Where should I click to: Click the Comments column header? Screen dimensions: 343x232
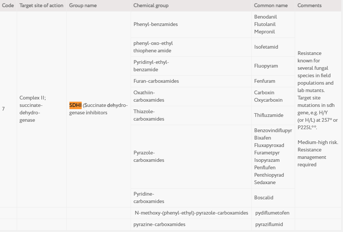click(x=309, y=6)
